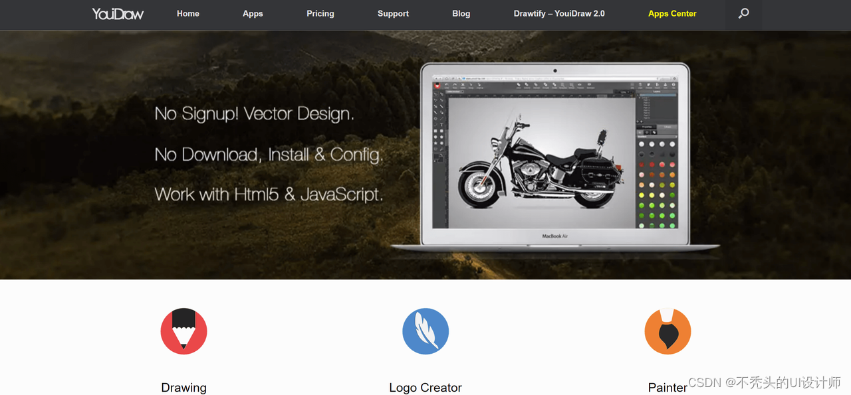Viewport: 851px width, 395px height.
Task: Click the blue feather Logo Creator icon
Action: click(425, 331)
